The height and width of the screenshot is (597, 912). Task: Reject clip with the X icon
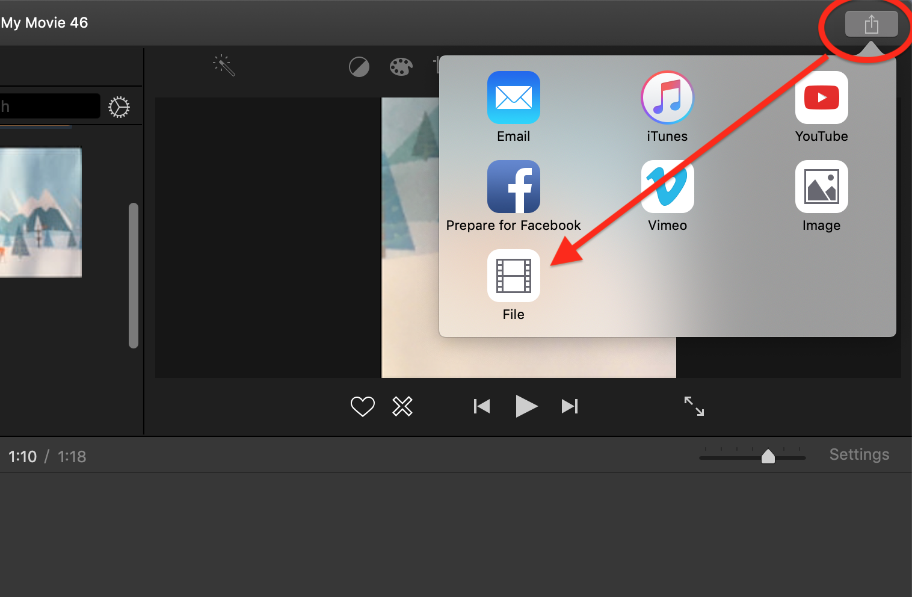tap(402, 407)
